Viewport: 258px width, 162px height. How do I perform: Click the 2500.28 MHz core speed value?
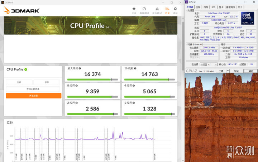pos(209,48)
